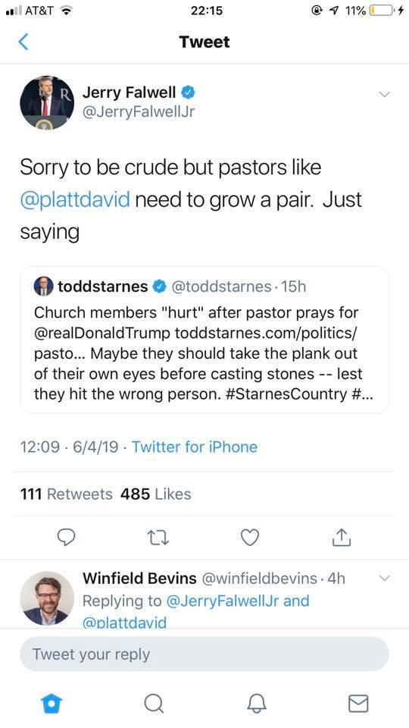
Task: View the 485 Likes list
Action: [156, 494]
